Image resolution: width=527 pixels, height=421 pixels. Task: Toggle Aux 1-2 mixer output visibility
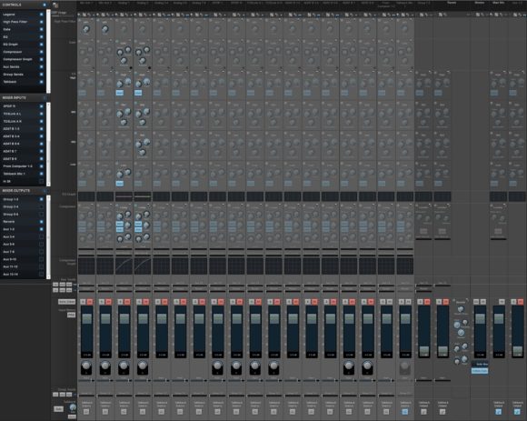point(41,229)
